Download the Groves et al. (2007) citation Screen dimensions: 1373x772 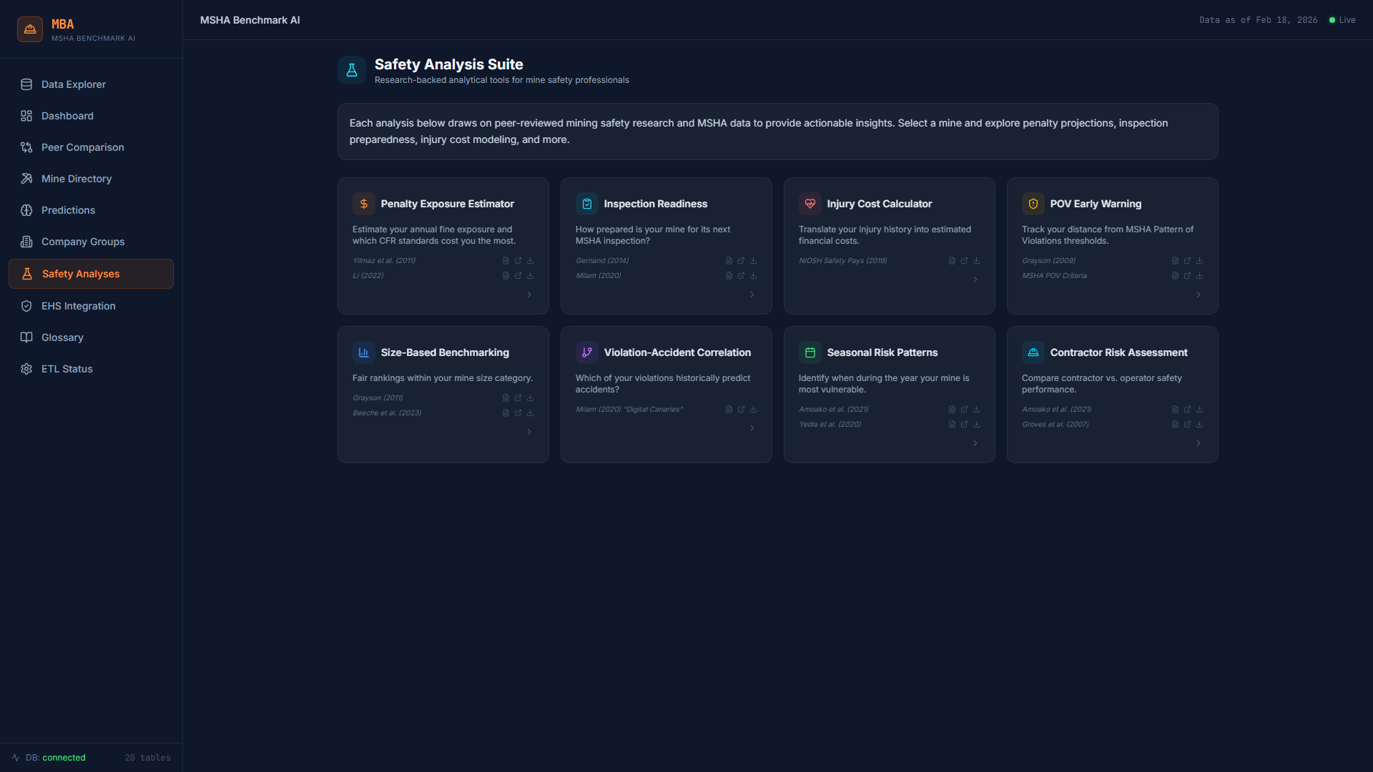1199,424
